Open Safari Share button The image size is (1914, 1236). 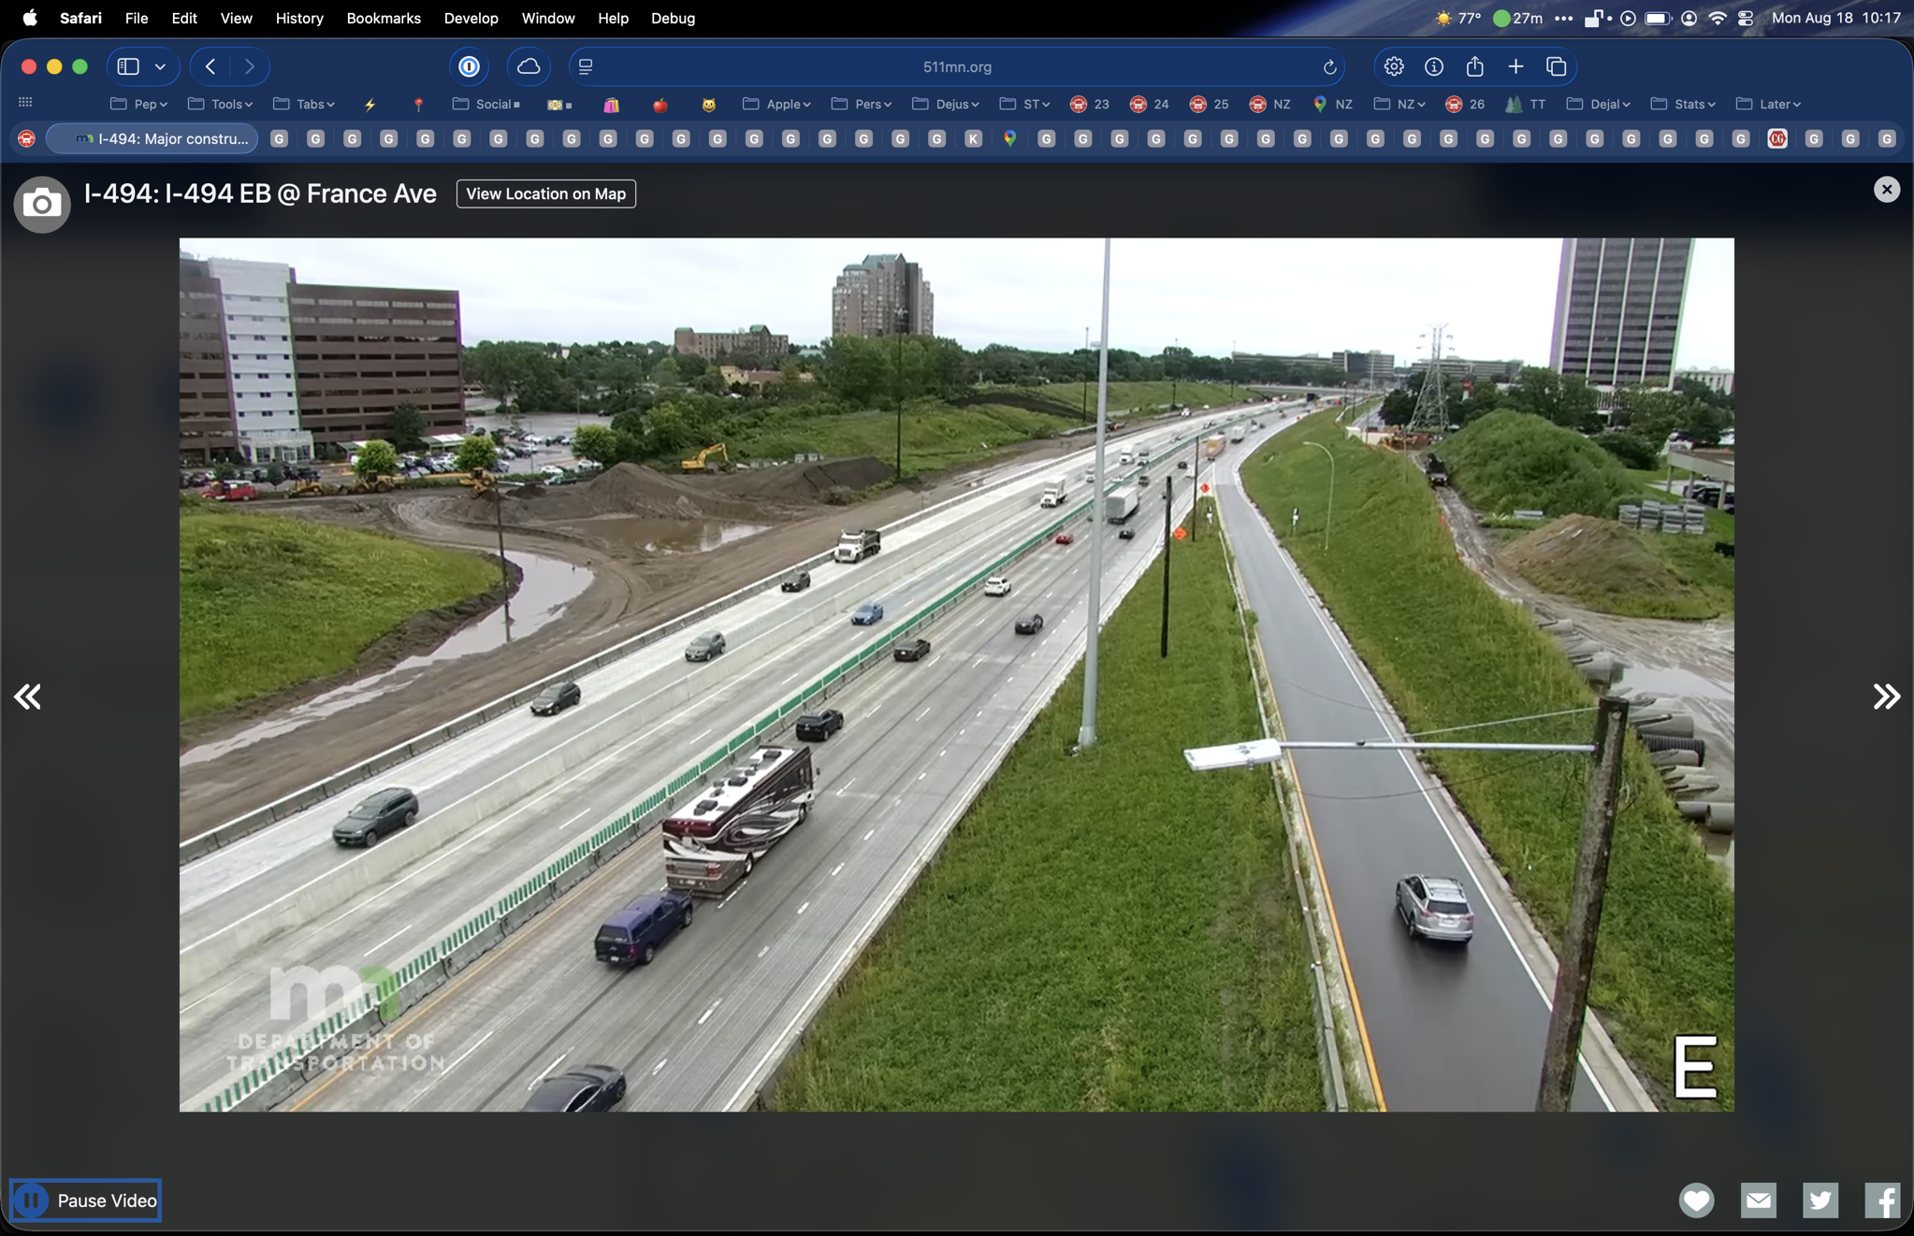(1474, 66)
